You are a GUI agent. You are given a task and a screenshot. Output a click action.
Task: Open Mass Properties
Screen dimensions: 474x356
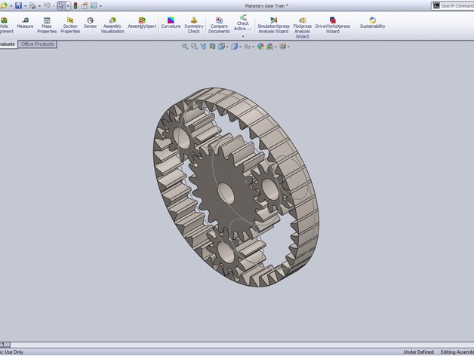tap(47, 26)
